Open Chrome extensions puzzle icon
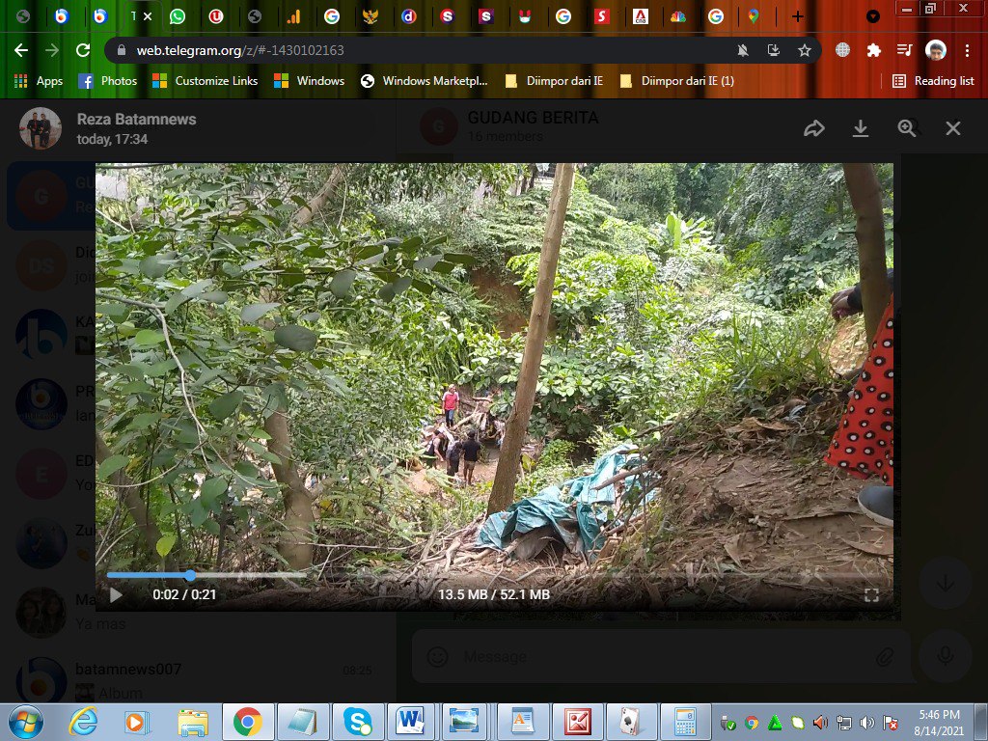Image resolution: width=988 pixels, height=741 pixels. click(873, 50)
